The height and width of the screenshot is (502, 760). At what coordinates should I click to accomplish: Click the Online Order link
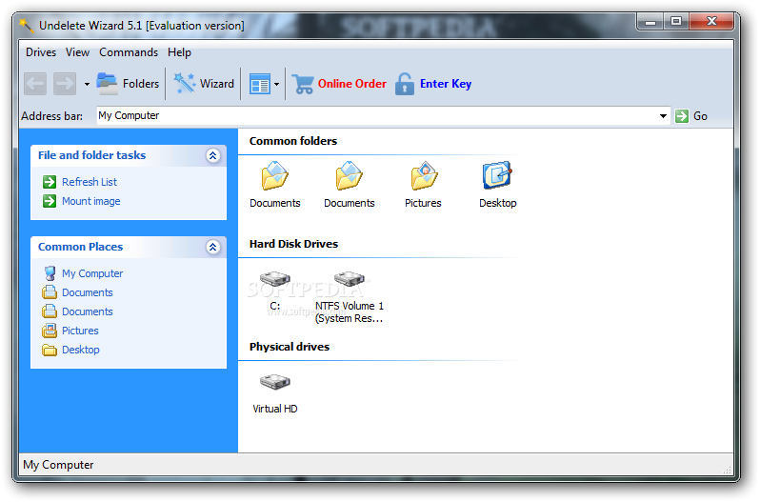[x=351, y=84]
